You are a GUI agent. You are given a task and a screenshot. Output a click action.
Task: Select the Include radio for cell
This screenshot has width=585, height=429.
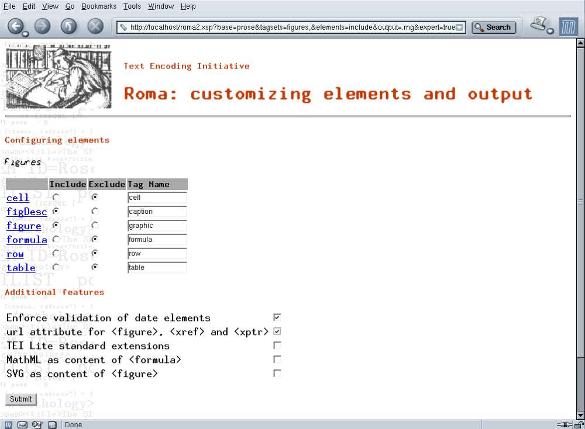pyautogui.click(x=56, y=198)
